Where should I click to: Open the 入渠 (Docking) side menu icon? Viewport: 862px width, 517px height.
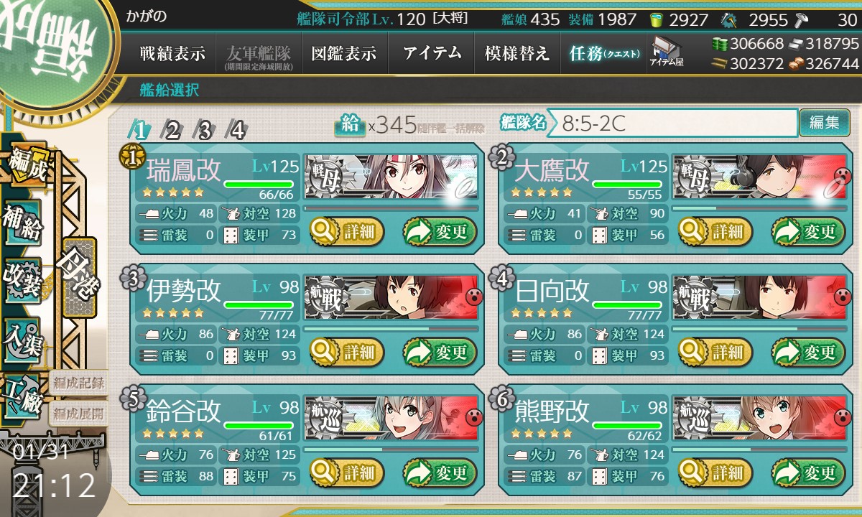pos(22,336)
